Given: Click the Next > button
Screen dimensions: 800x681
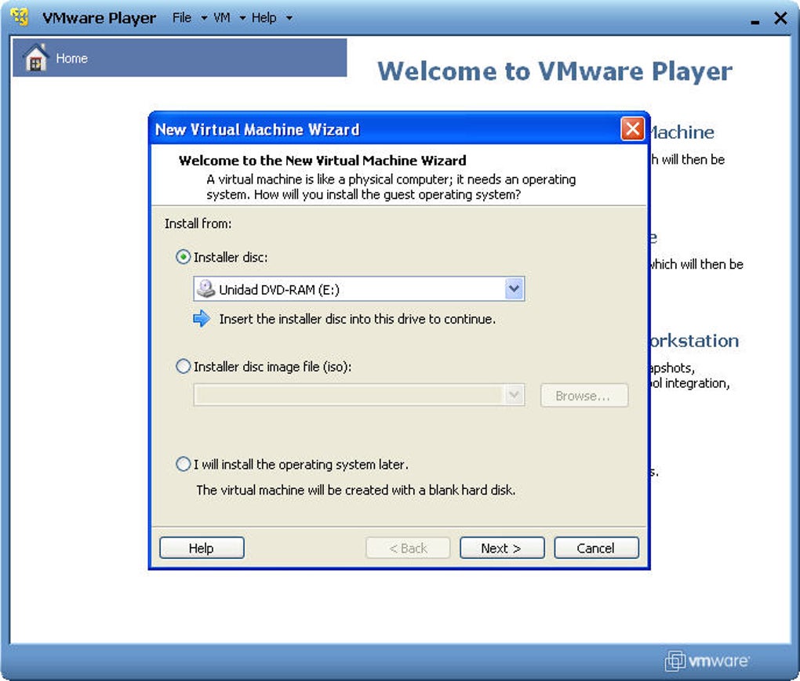Looking at the screenshot, I should tap(501, 548).
